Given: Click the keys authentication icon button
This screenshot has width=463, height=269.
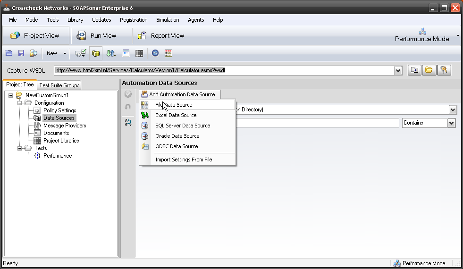Looking at the screenshot, I should 444,70.
